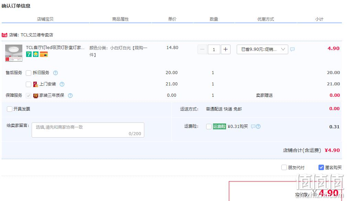Click the green 7-day return icon

pyautogui.click(x=29, y=54)
